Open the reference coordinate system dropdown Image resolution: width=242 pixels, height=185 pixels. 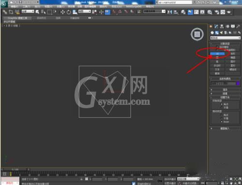coord(85,11)
